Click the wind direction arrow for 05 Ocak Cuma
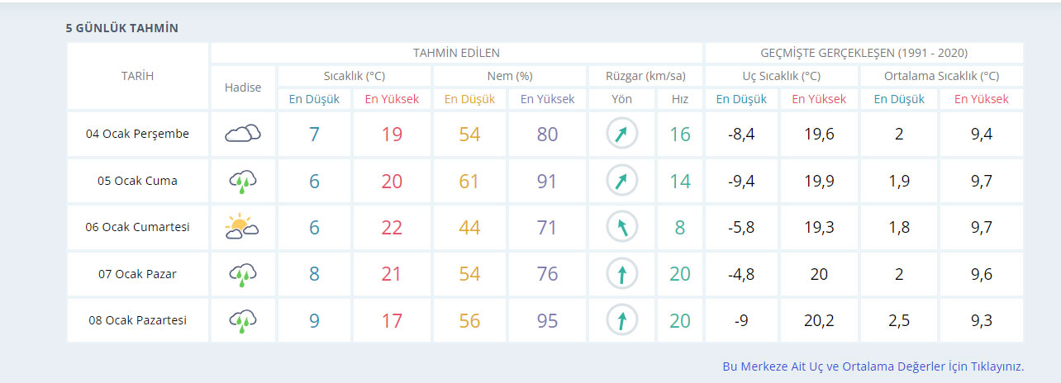Screen dimensions: 1061x383 point(621,181)
